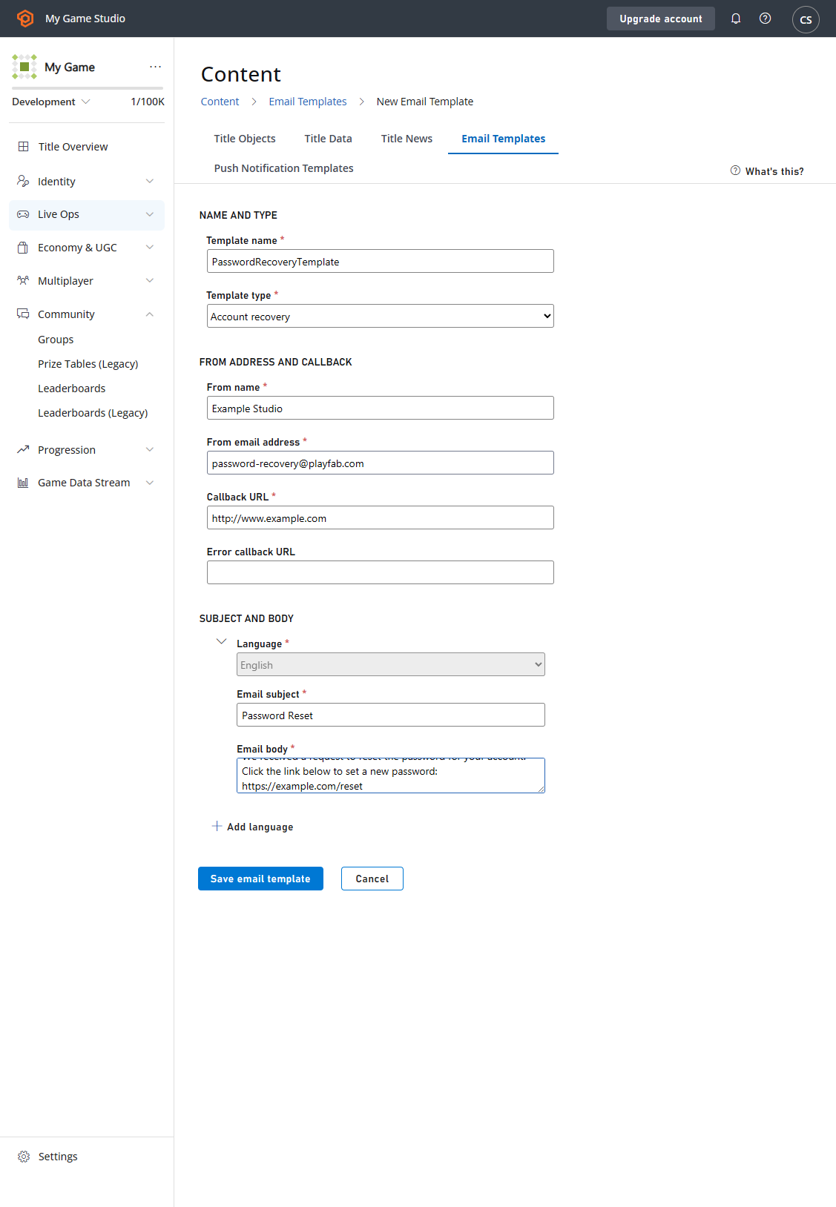
Task: Open the Push Notification Templates tab
Action: 283,168
